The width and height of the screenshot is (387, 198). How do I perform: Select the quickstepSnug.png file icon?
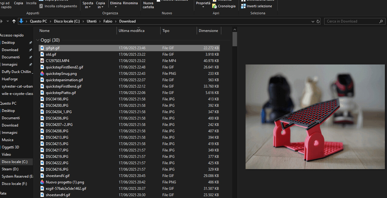pos(42,74)
